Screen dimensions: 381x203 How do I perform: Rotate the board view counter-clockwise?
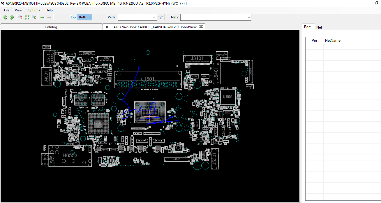pos(5,17)
